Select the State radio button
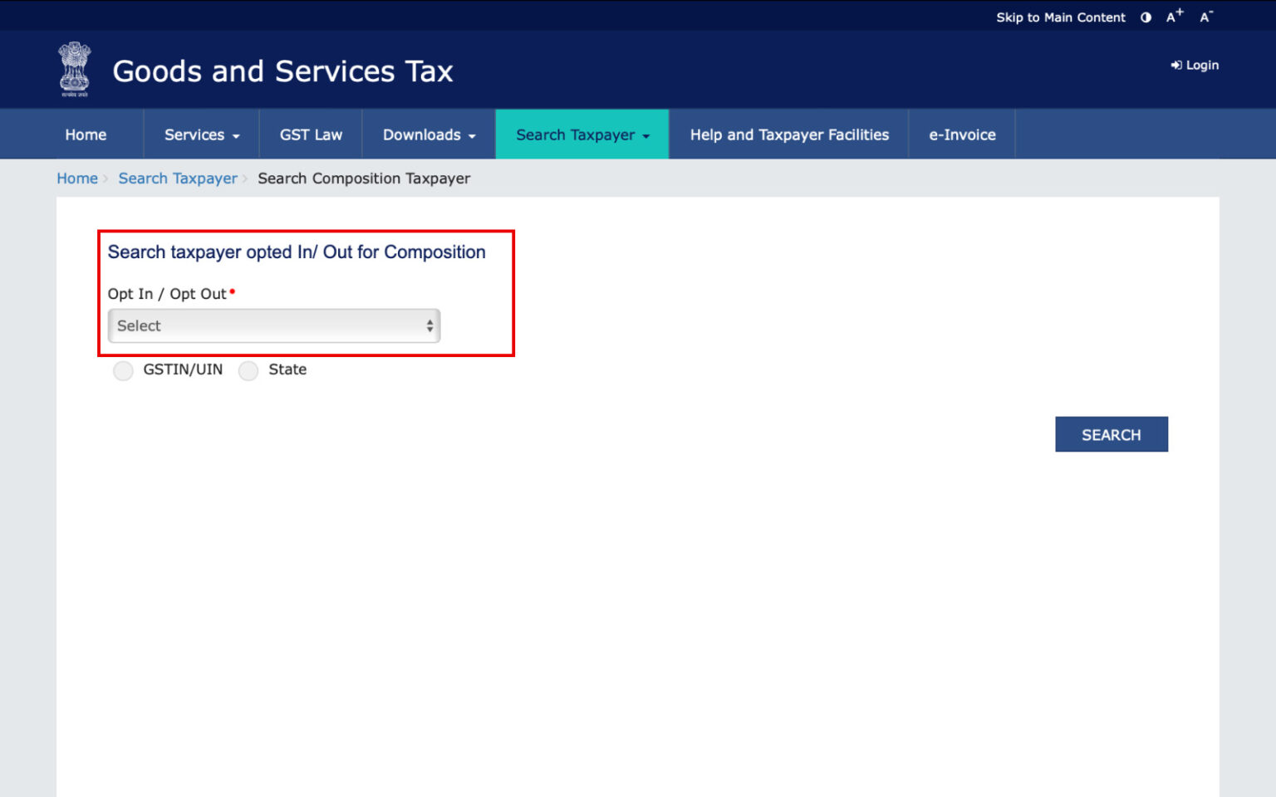 [x=248, y=371]
